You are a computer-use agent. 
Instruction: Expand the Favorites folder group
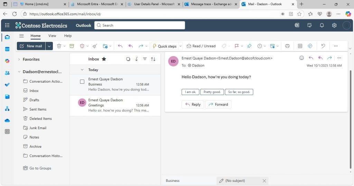click(19, 59)
